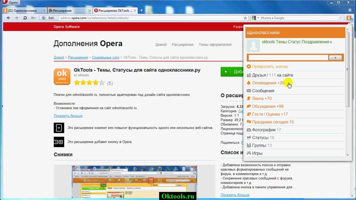Click Показать больше under description

(x=68, y=116)
